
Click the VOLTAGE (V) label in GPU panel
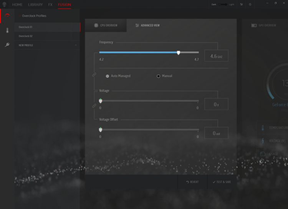277,141
